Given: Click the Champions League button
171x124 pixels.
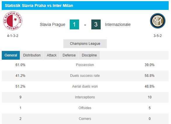Looking at the screenshot, I should click(x=85, y=44).
